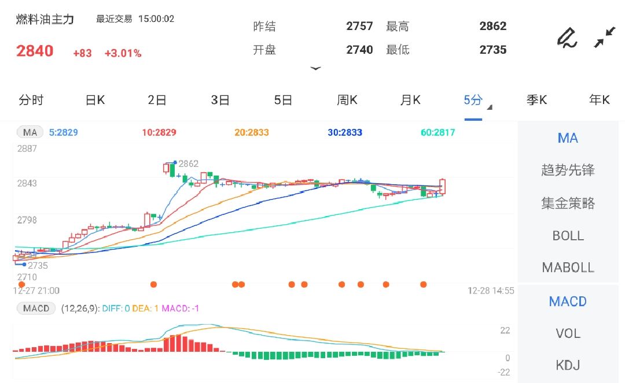Switch to the 年K tab
The width and height of the screenshot is (625, 383).
[600, 100]
